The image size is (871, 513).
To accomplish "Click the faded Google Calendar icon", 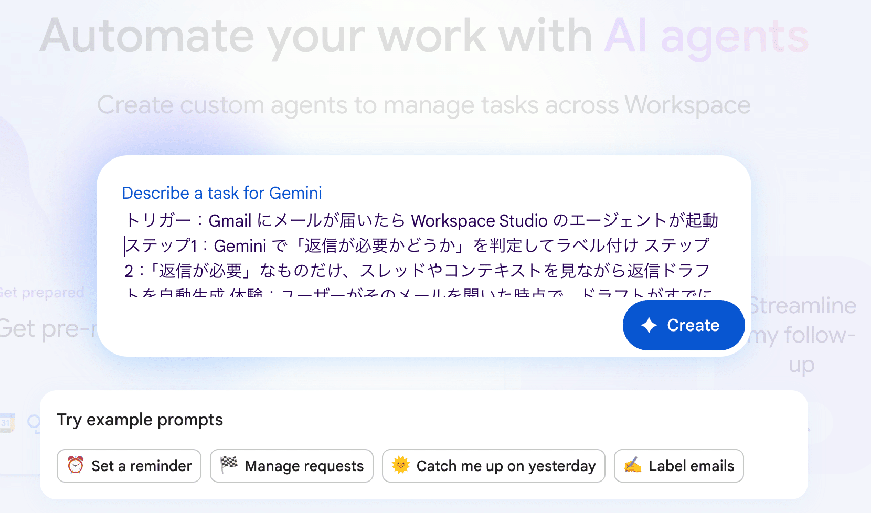I will pos(7,423).
